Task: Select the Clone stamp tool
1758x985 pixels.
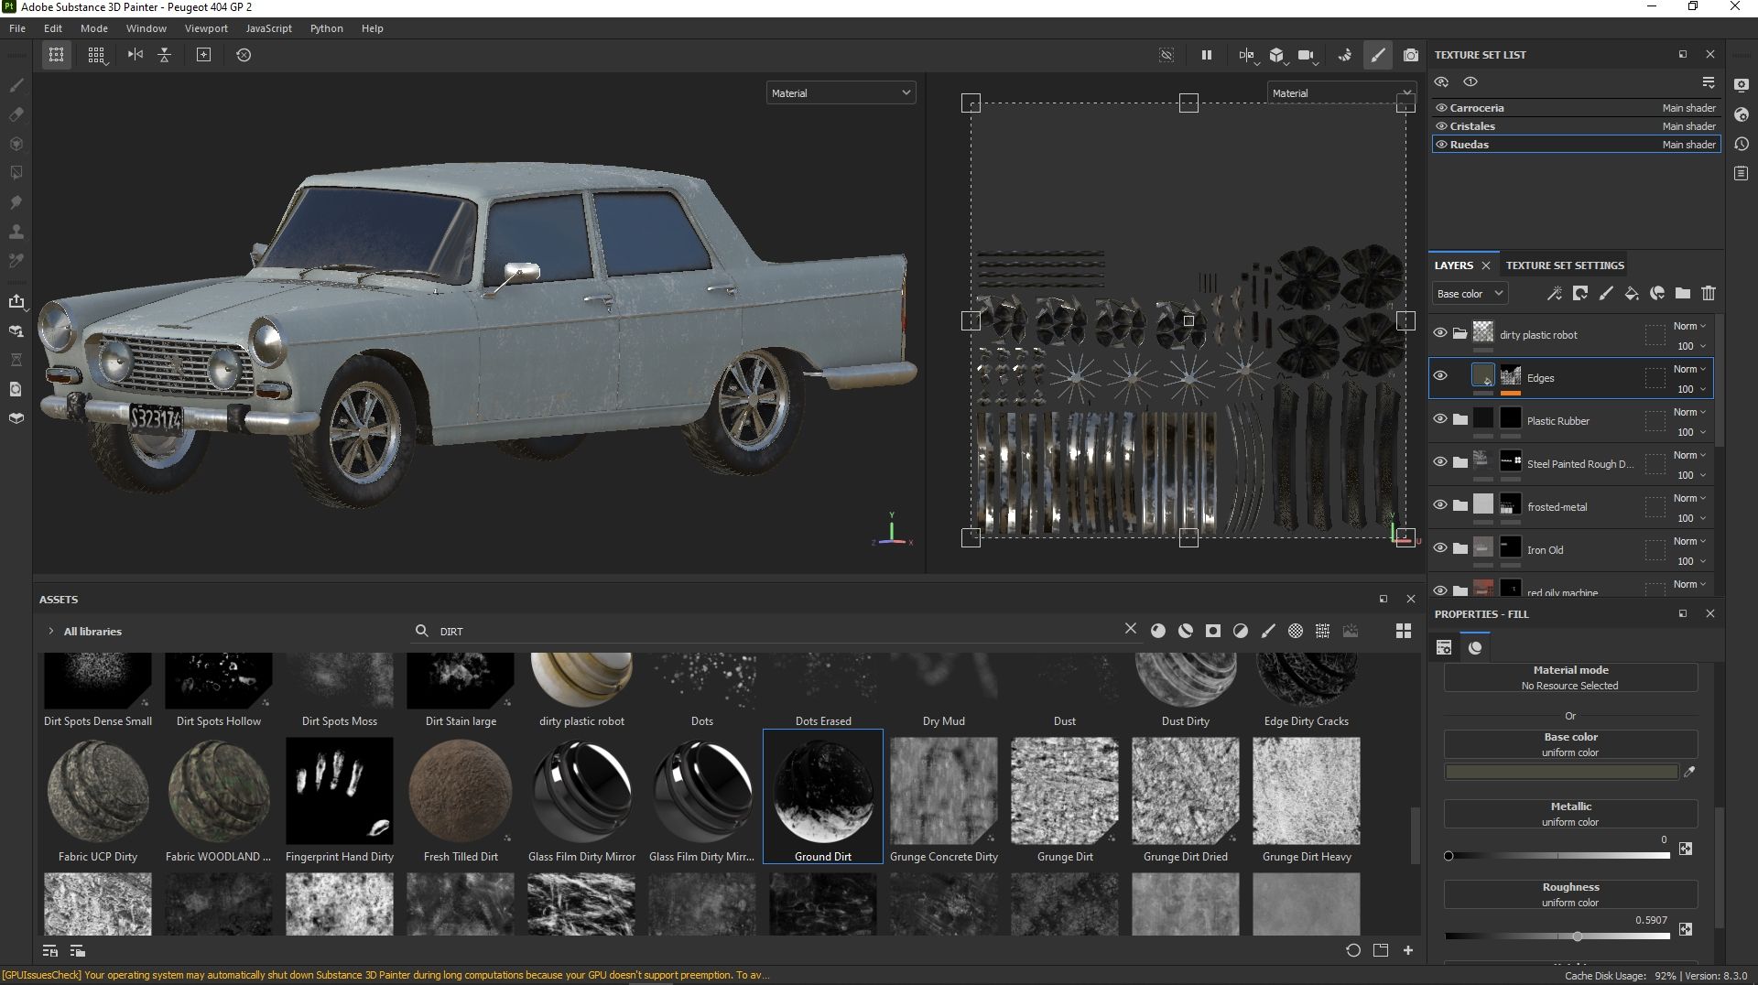Action: point(16,232)
